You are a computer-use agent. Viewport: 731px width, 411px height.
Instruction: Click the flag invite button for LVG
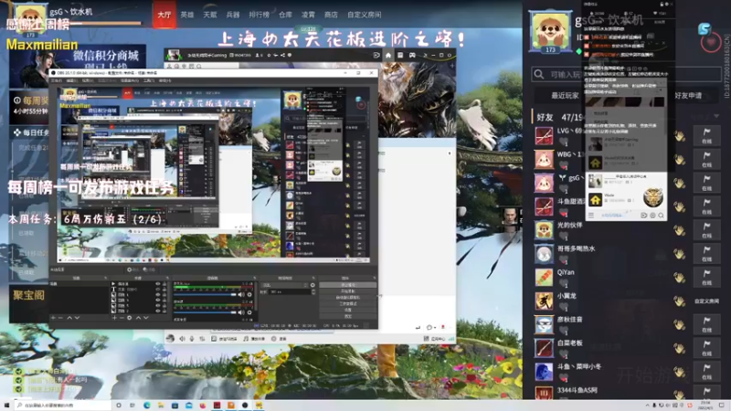(x=706, y=135)
